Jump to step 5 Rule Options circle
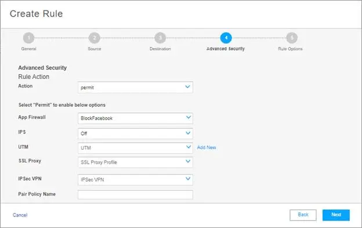This screenshot has height=228, width=362. point(292,38)
